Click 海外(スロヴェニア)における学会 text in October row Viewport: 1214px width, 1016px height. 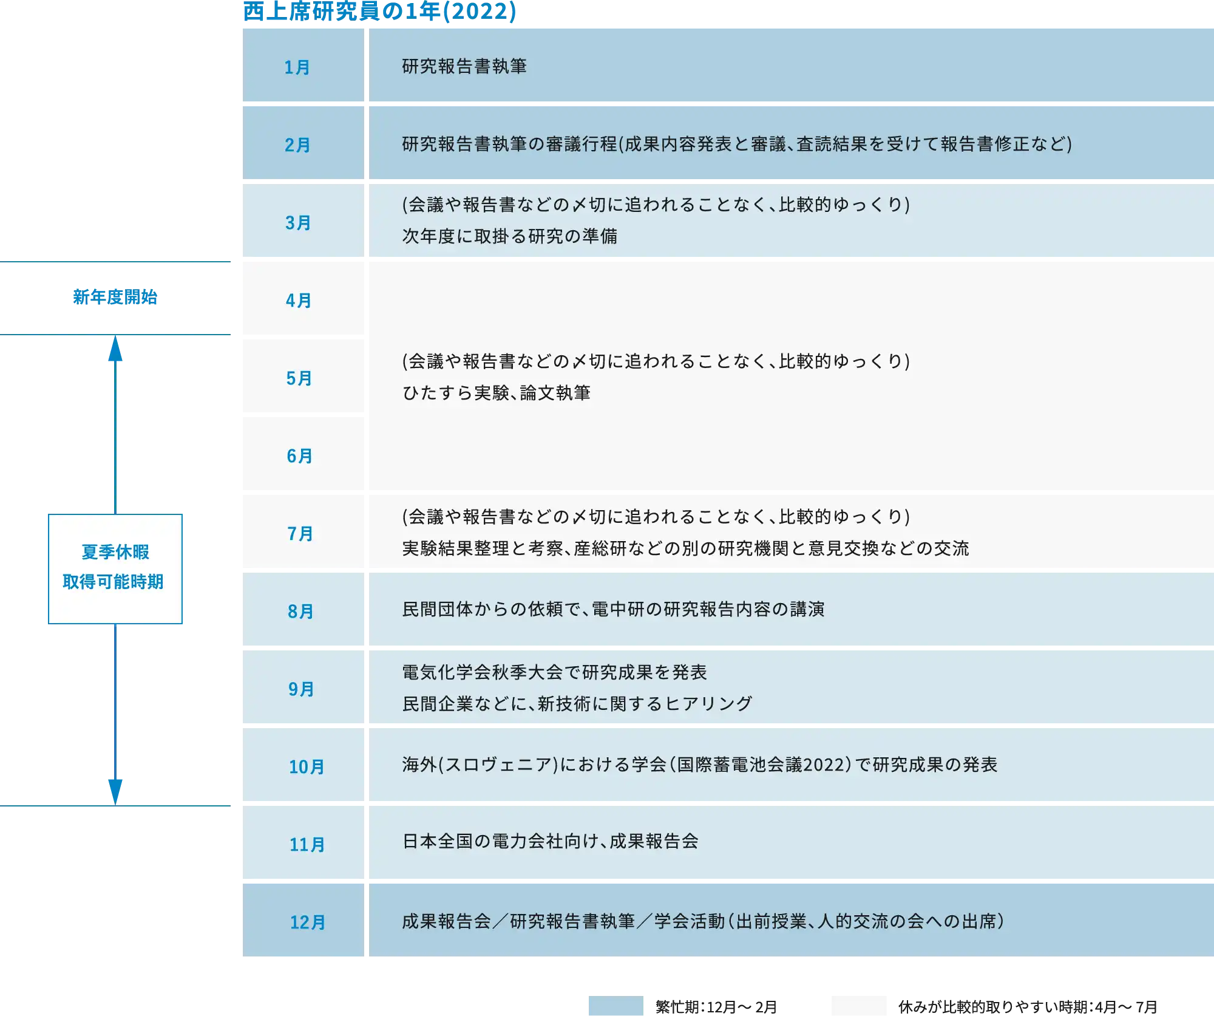(534, 765)
